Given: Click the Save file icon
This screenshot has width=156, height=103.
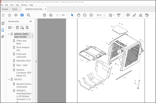Looking at the screenshot, I should [3, 15].
